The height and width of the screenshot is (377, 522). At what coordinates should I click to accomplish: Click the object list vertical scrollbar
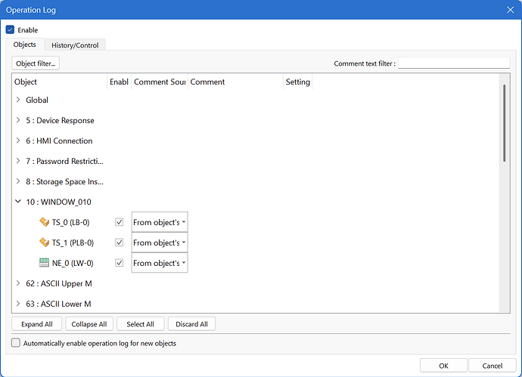[x=505, y=123]
